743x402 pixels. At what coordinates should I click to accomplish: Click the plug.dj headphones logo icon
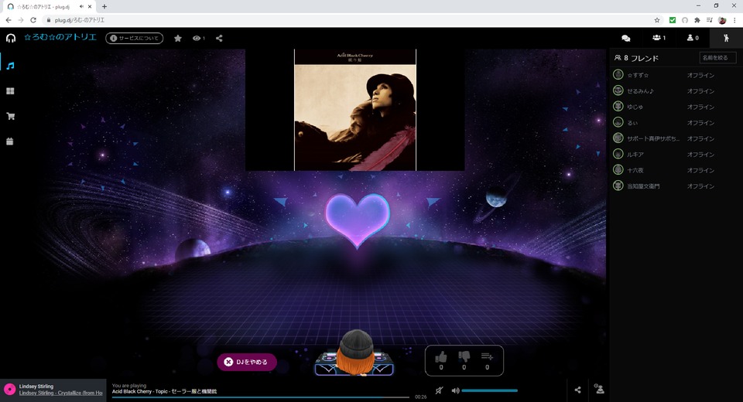[10, 39]
